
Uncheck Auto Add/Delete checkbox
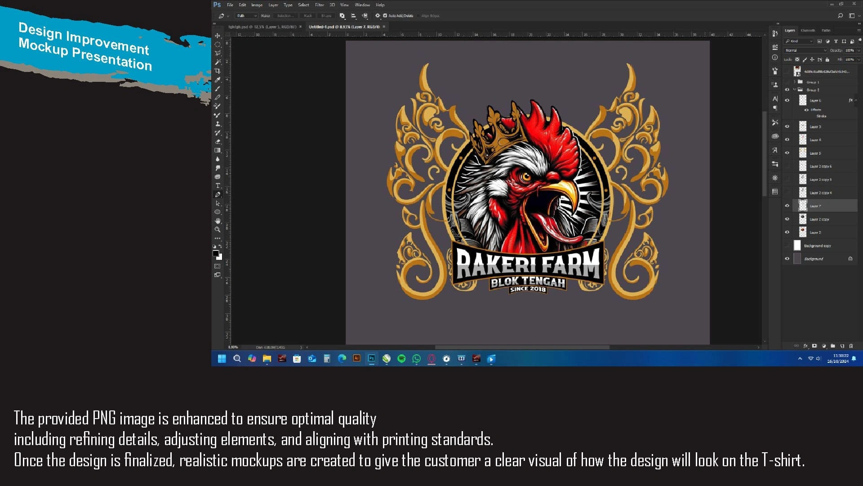tap(385, 16)
